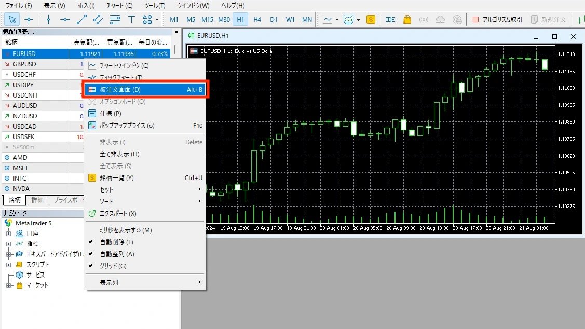Select サービス in navigator tree
Image resolution: width=585 pixels, height=329 pixels.
click(35, 275)
